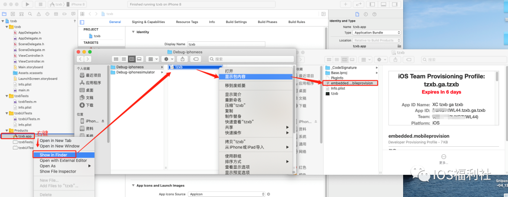Click Tags button in Debug-iphoneos Finder window
Screen dimensions: 508x197
(x=196, y=59)
